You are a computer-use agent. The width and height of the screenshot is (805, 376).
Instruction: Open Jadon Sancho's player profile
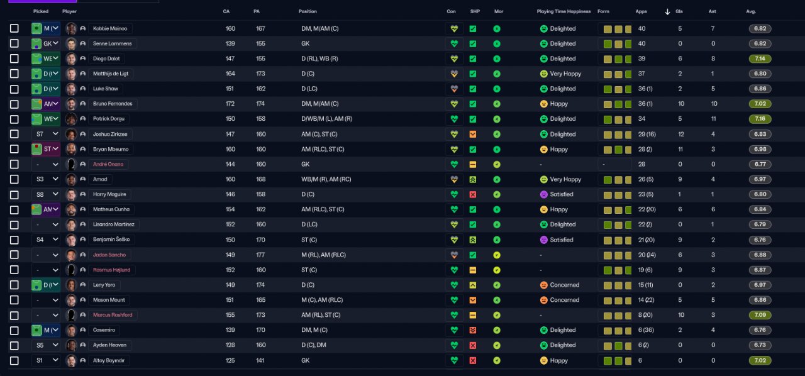109,255
